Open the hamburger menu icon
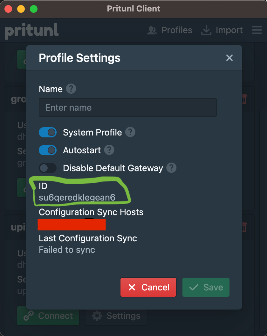This screenshot has width=267, height=336. click(257, 30)
